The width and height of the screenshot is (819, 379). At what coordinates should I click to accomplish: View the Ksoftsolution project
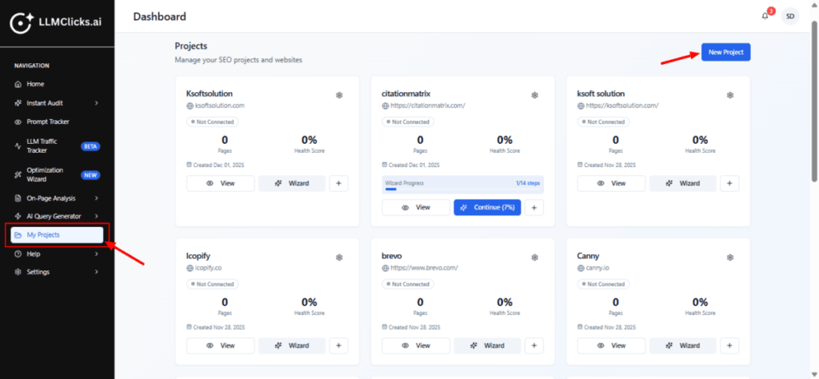tap(221, 183)
